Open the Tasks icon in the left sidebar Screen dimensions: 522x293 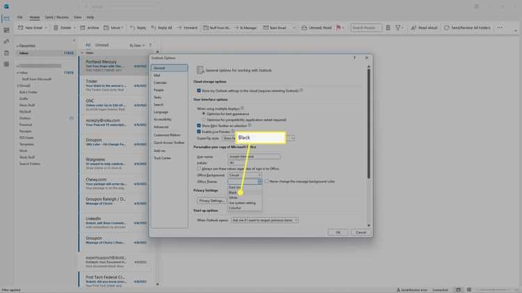click(7, 53)
